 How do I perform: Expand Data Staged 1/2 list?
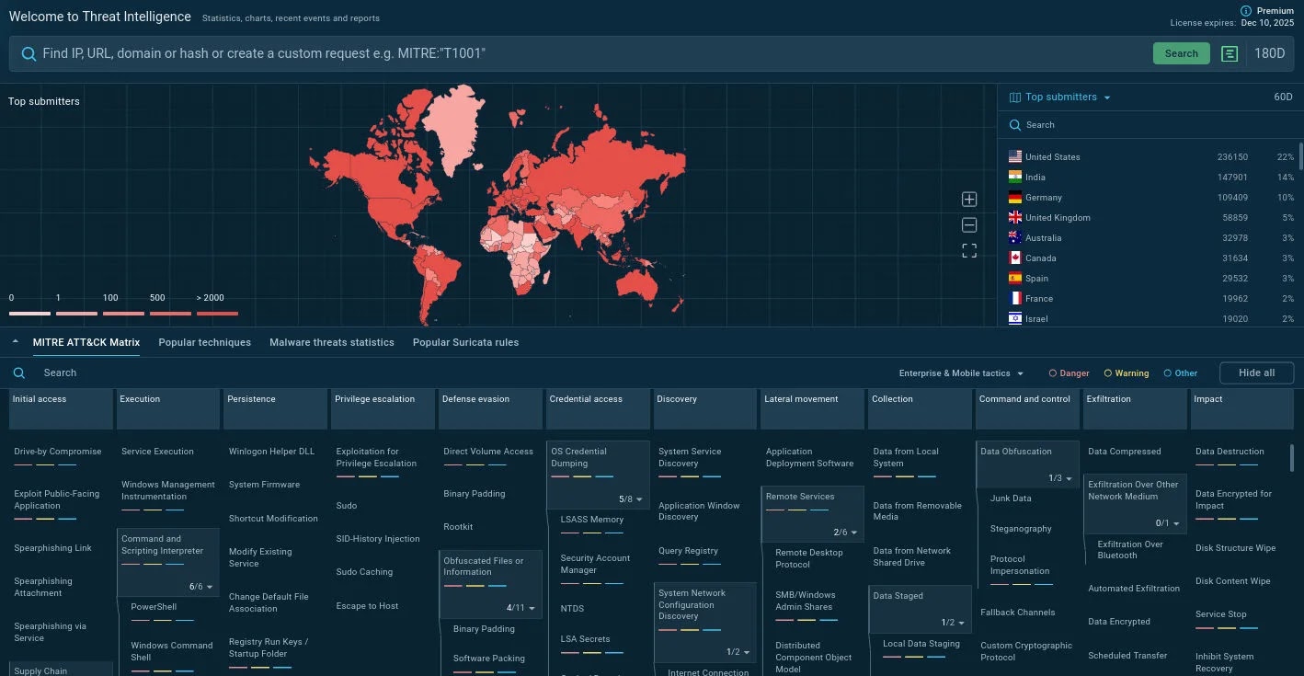(x=953, y=623)
